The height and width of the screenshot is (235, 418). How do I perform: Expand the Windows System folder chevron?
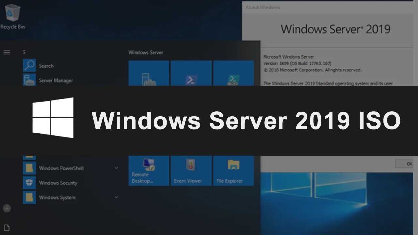click(116, 197)
